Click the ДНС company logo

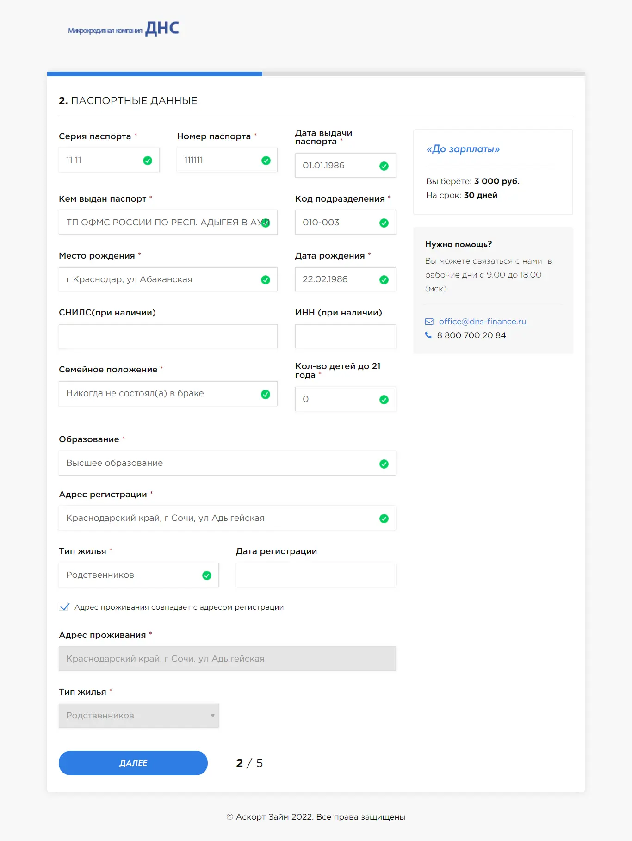[x=124, y=29]
